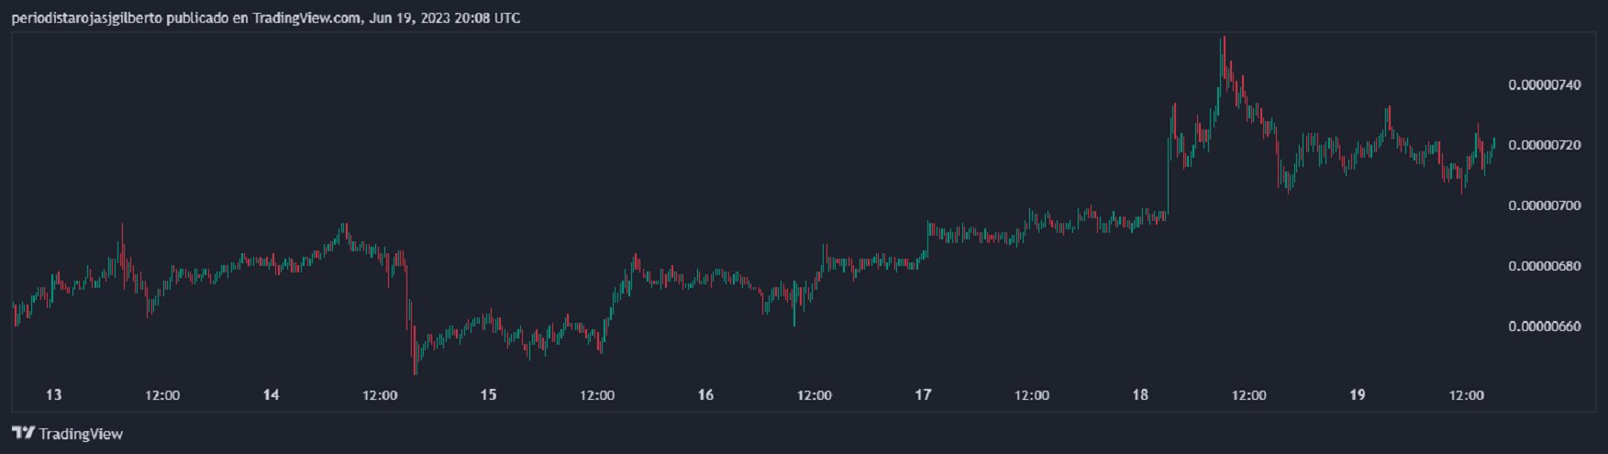1608x454 pixels.
Task: Click the 12:00 label after date 19
Action: pos(1466,395)
